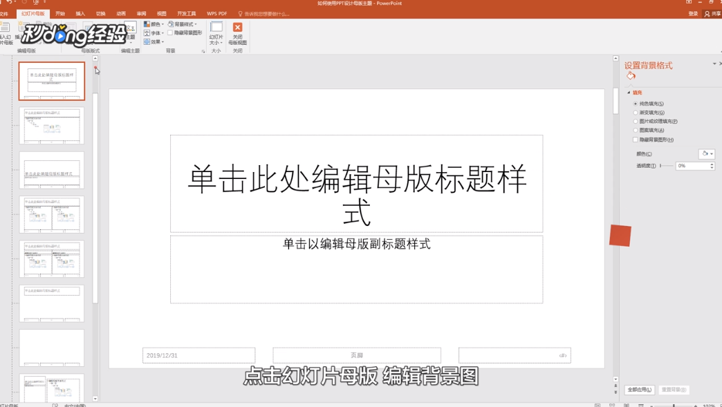Expand the 字体 fonts dropdown arrow
722x407 pixels.
163,33
